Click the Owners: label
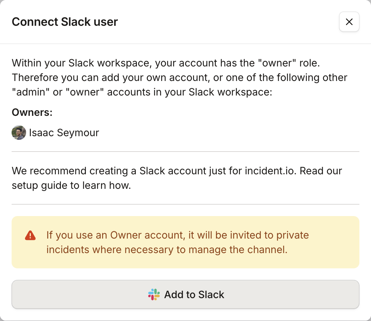This screenshot has width=371, height=321. (32, 112)
